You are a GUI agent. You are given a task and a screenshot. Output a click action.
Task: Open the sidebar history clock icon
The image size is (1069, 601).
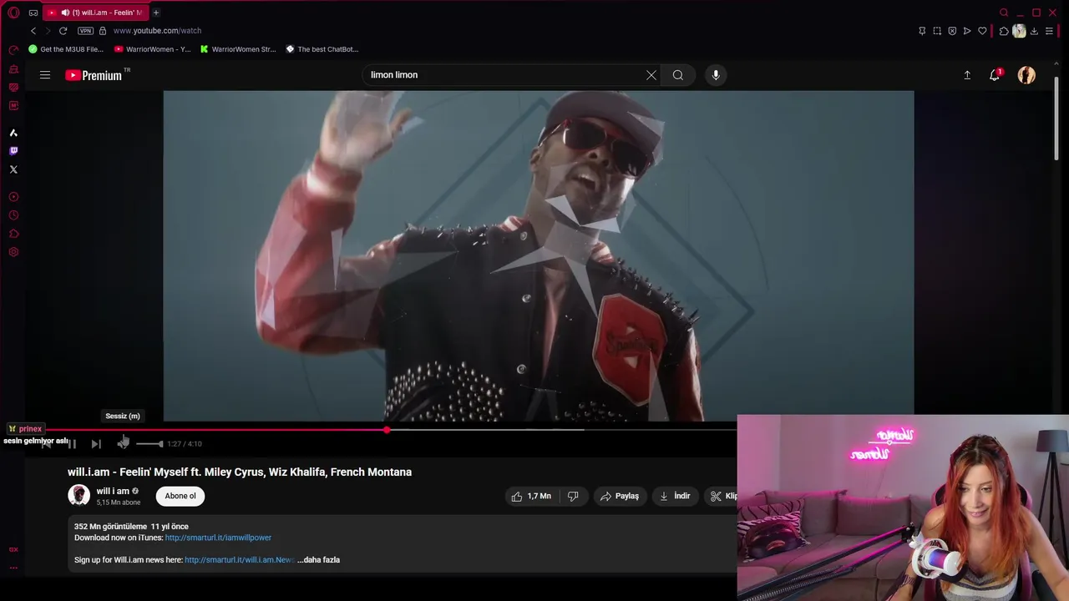tap(13, 215)
